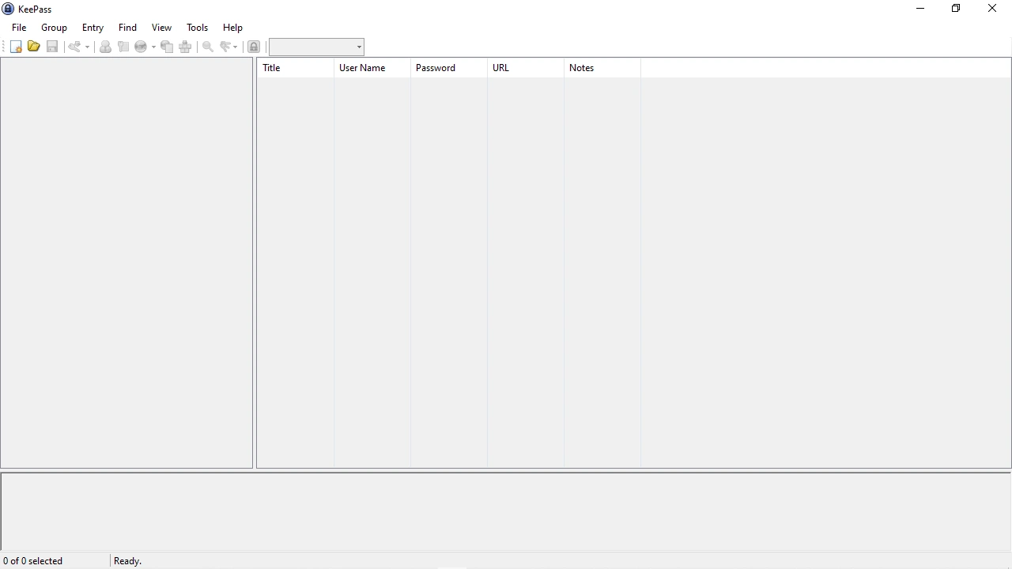Click '0 of 0 selected' status text
Screen dimensions: 1012x569
[32, 561]
